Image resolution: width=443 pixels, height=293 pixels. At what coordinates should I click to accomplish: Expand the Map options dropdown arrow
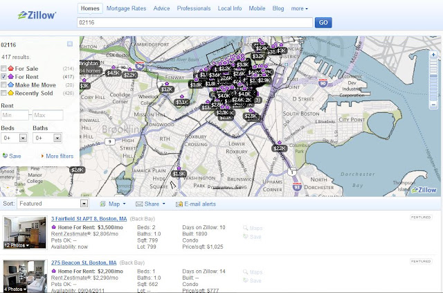pyautogui.click(x=125, y=204)
